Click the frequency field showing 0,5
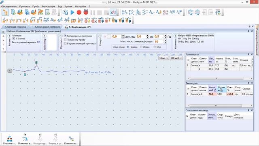The width and height of the screenshot is (259, 146). pyautogui.click(x=159, y=36)
